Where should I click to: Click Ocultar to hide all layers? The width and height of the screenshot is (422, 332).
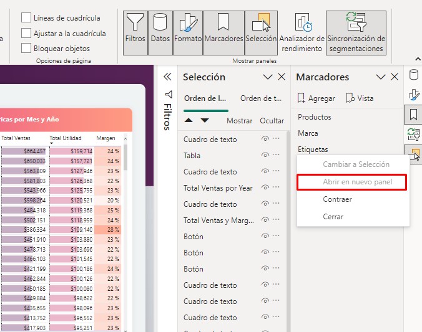click(x=272, y=121)
